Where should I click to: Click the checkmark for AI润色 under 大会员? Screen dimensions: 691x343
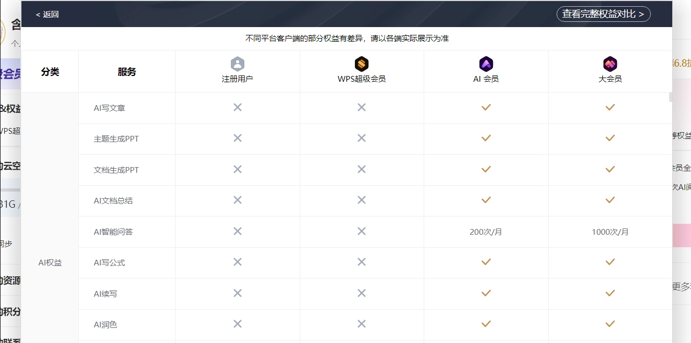tap(610, 323)
